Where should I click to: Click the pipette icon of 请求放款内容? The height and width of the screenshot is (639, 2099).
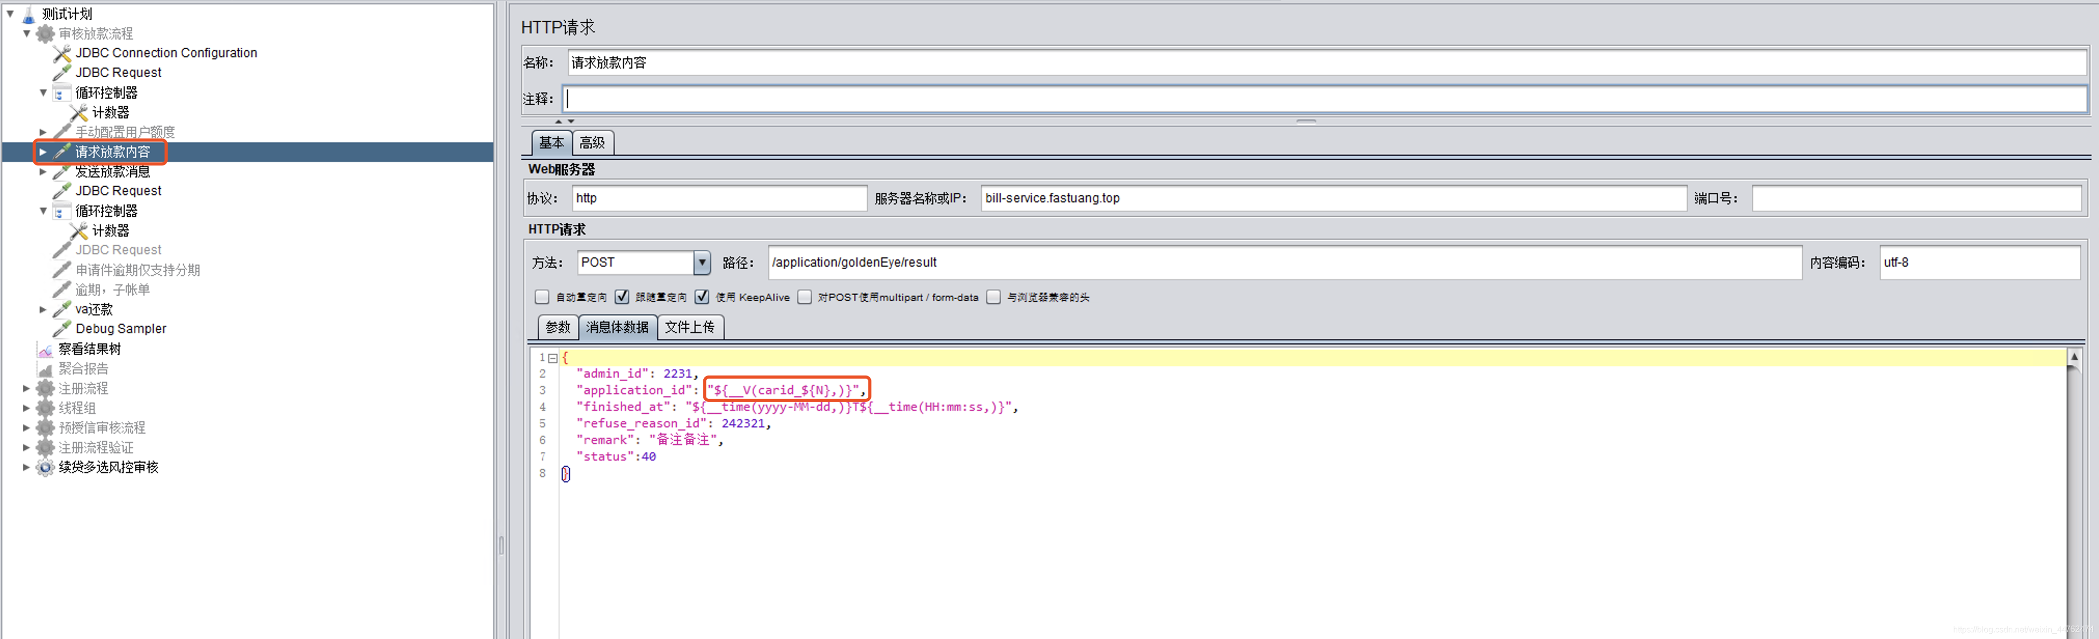[x=62, y=151]
